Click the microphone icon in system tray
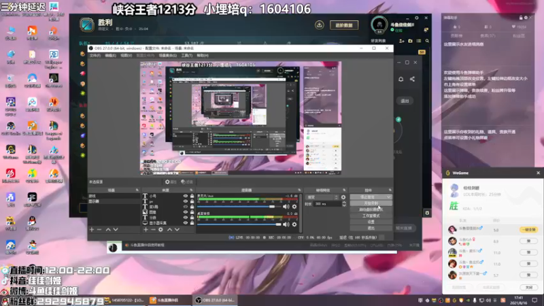This screenshot has height=306, width=544. coord(475,300)
